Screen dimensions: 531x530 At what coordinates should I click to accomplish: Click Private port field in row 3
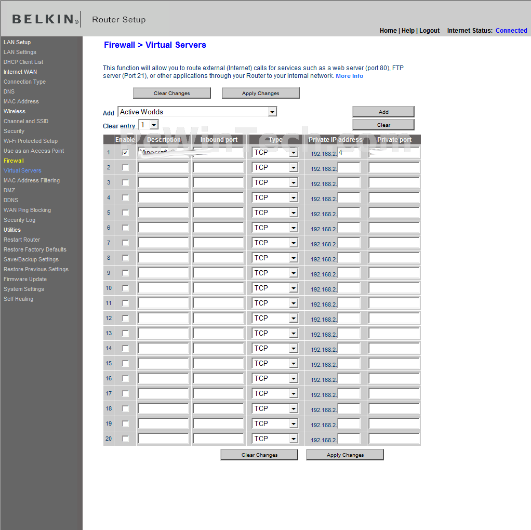point(394,183)
